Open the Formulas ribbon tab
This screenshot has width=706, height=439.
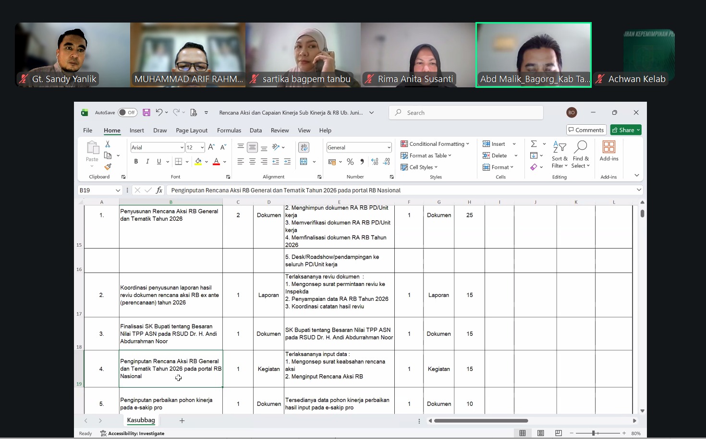[x=229, y=131]
